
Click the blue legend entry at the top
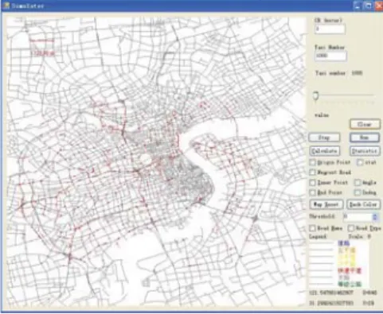344,243
